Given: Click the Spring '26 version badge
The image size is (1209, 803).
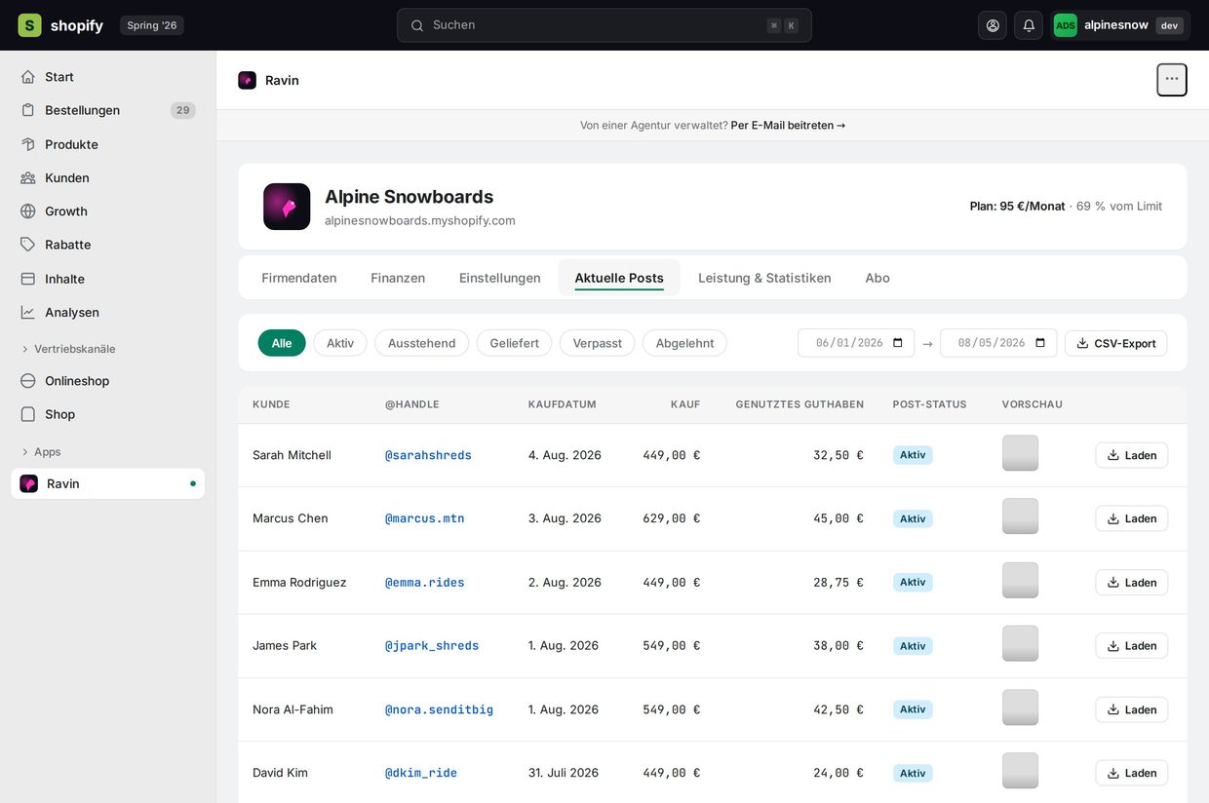Looking at the screenshot, I should 152,25.
